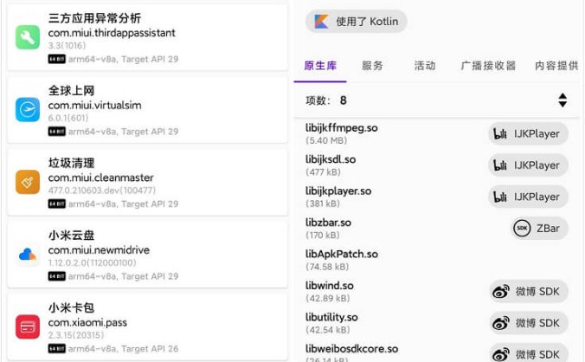585x362 pixels.
Task: Switch to the 服务 tab
Action: pyautogui.click(x=372, y=66)
